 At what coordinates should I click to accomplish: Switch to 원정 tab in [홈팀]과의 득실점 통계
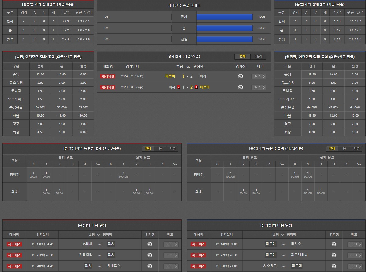point(356,149)
